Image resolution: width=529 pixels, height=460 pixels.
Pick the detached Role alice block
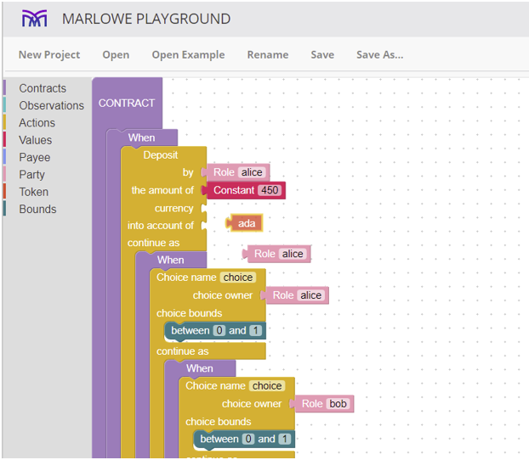[x=276, y=254]
